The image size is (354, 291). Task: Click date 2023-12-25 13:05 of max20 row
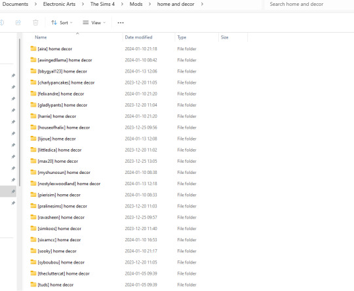tap(141, 162)
